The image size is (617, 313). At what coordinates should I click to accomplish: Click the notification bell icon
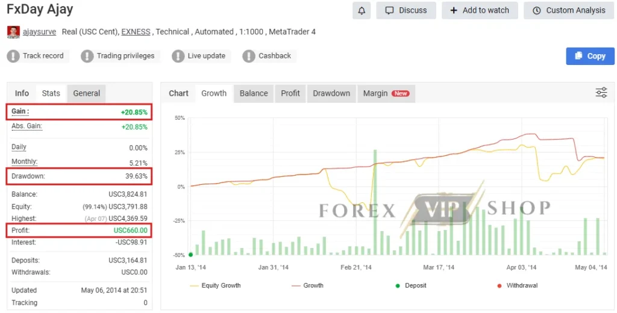(x=362, y=11)
